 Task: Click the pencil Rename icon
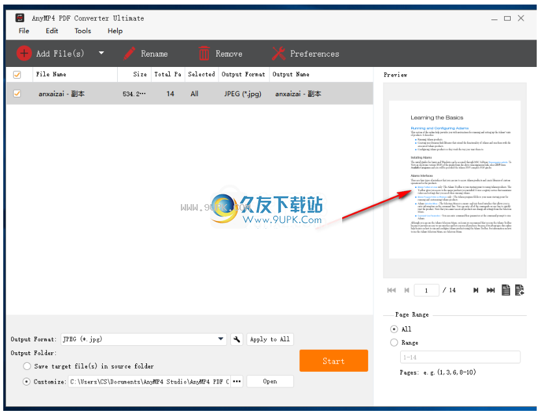tap(129, 53)
